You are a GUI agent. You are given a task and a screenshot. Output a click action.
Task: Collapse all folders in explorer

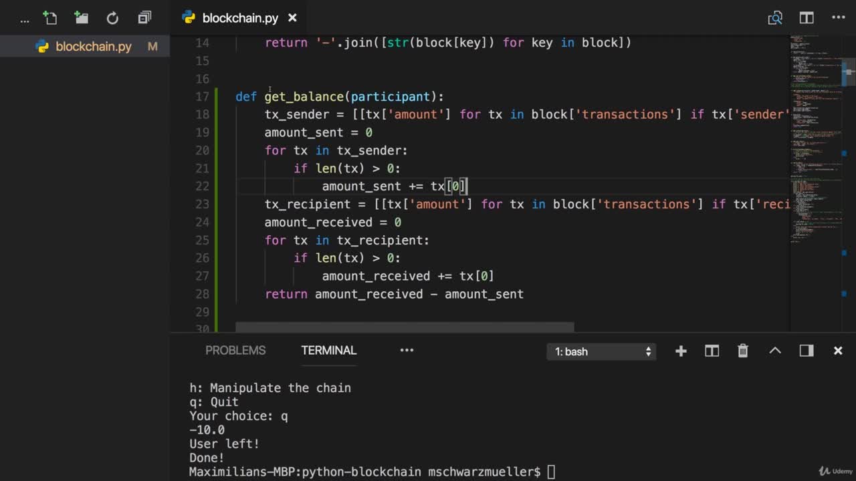[x=144, y=18]
